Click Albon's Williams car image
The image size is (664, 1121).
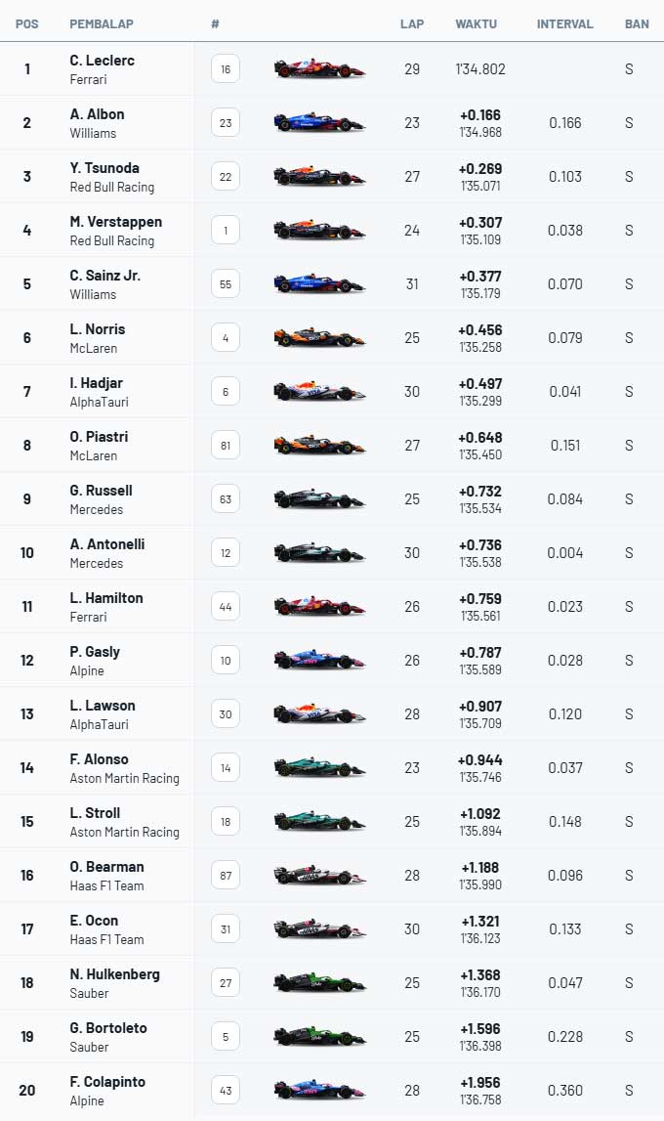(x=318, y=123)
